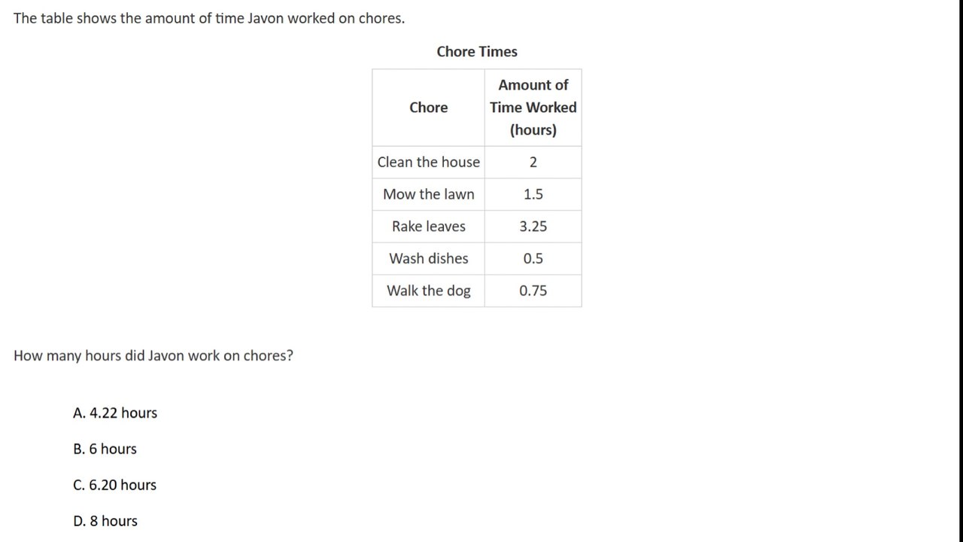Click the 3.25 hours value cell
The image size is (963, 542).
(533, 227)
